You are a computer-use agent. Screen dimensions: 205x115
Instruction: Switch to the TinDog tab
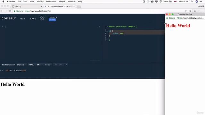click(x=27, y=6)
